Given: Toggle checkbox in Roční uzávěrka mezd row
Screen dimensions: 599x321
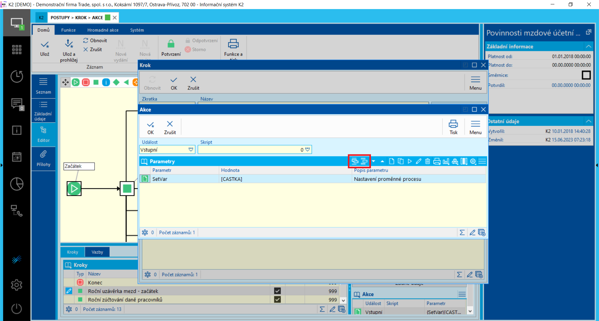Looking at the screenshot, I should coord(277,291).
